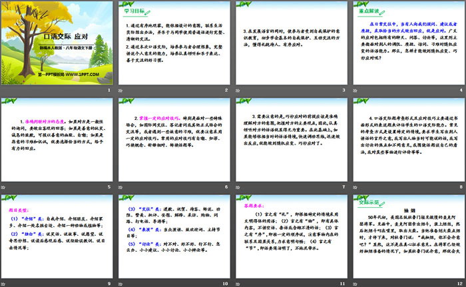The height and width of the screenshot is (287, 466).
Task: Click the animation star icon under slide 7
Action: coord(238,187)
